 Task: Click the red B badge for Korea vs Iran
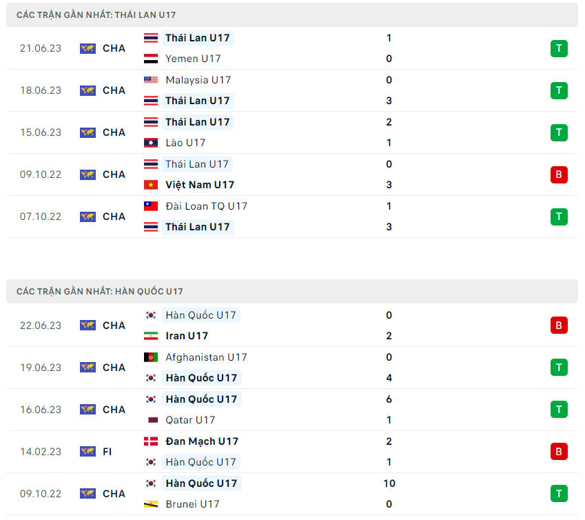point(559,326)
